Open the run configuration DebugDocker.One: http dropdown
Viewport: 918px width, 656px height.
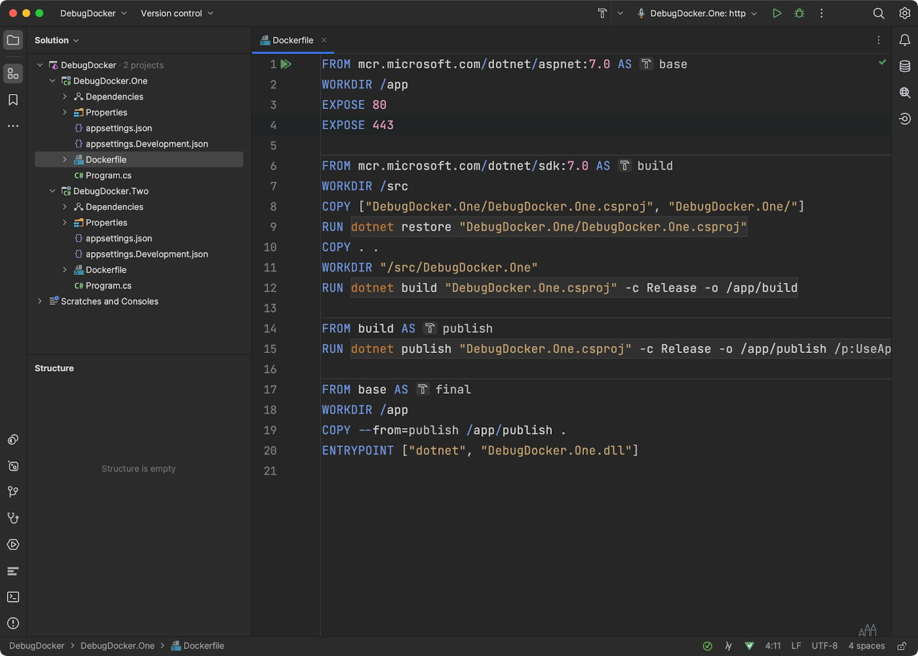tap(697, 13)
